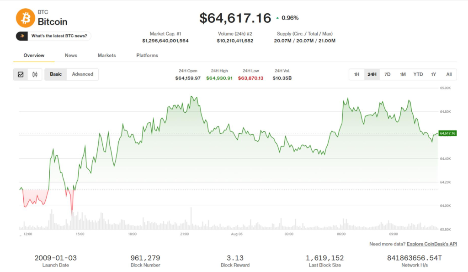Screen dimensions: 468x272
Task: Click the orange Bitcoin logo icon
Action: click(x=26, y=18)
